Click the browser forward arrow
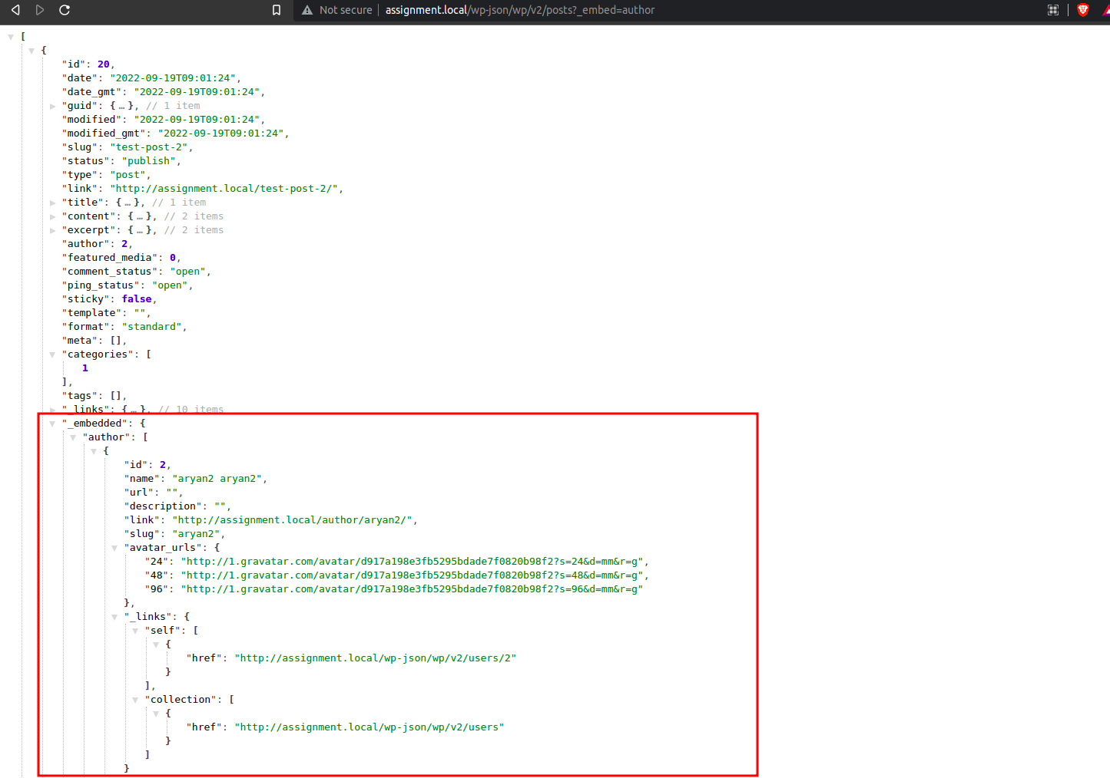Image resolution: width=1110 pixels, height=778 pixels. click(x=40, y=10)
